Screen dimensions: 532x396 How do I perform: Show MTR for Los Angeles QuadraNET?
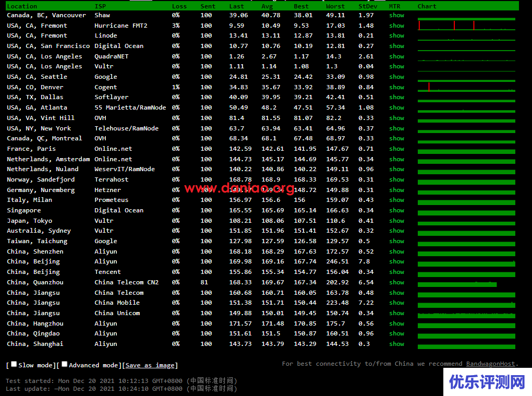tap(396, 57)
